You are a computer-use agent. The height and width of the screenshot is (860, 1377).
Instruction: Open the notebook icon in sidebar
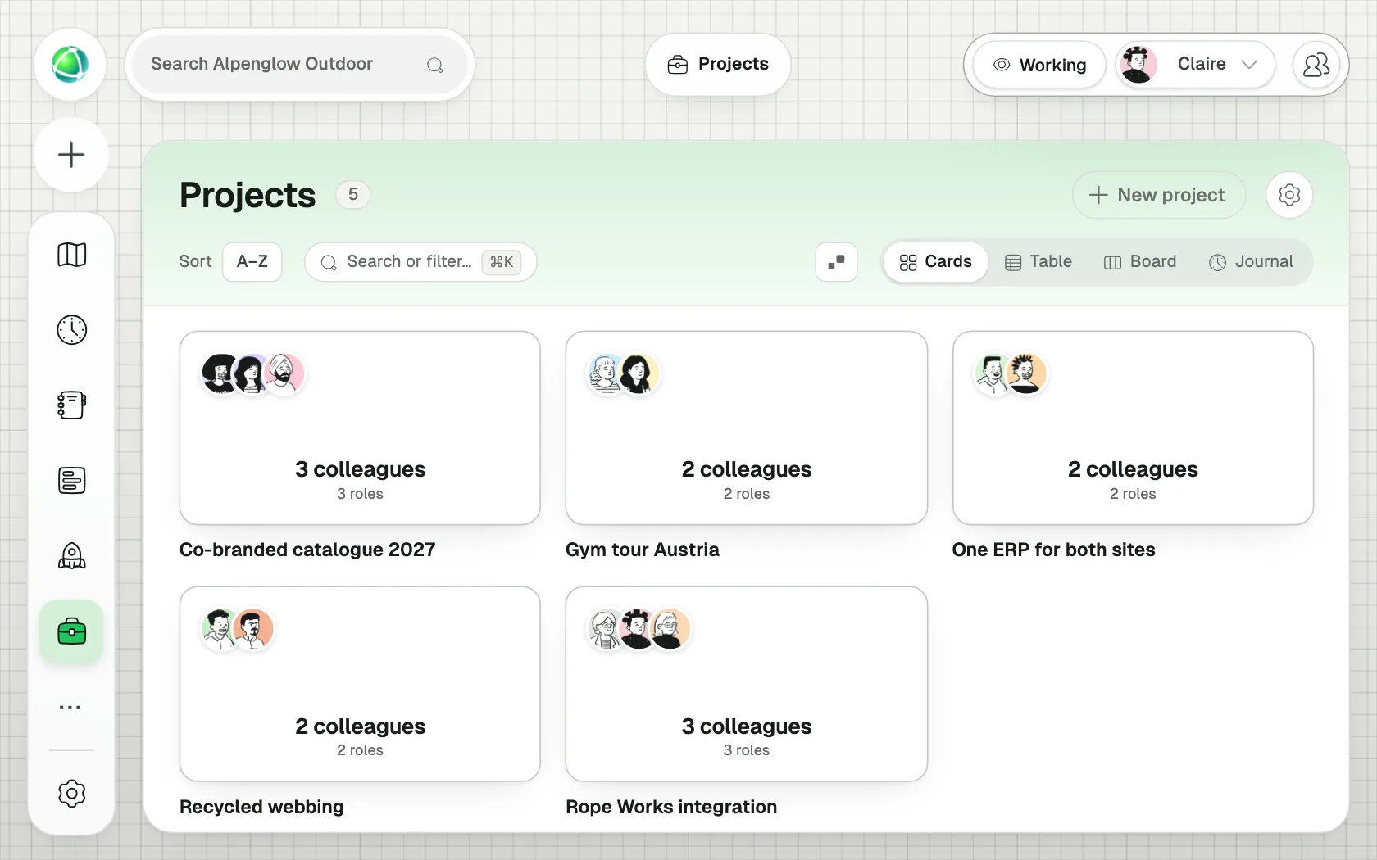click(72, 405)
